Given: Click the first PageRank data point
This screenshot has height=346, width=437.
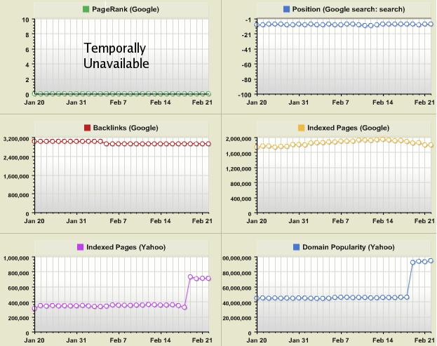Looking at the screenshot, I should [35, 93].
